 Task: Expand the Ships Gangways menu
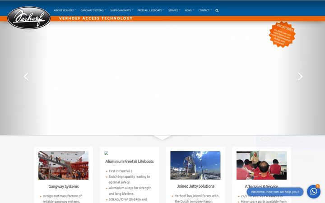tap(121, 10)
